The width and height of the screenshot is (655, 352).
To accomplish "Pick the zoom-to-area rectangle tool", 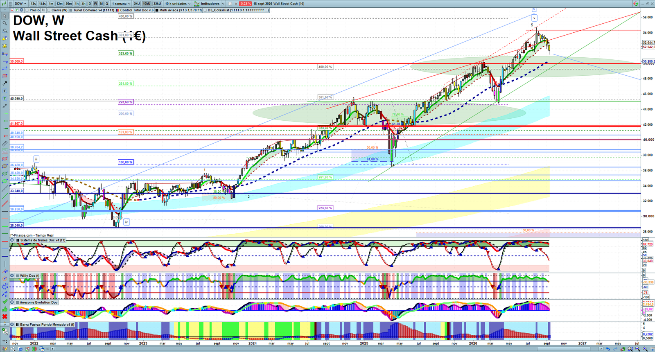I will click(x=5, y=31).
